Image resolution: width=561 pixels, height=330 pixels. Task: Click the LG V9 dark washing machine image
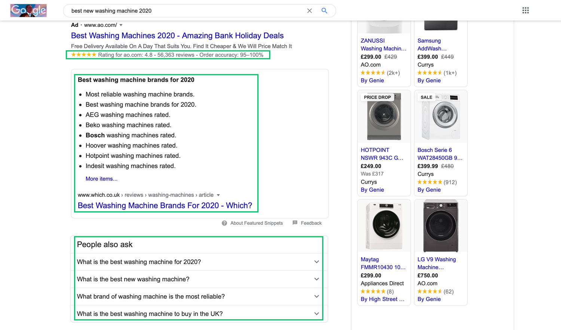pyautogui.click(x=441, y=226)
